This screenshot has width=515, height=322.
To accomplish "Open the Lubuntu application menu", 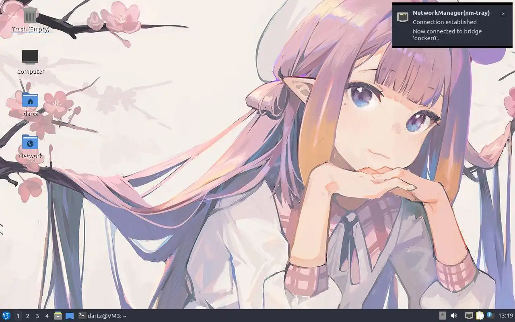I will tap(6, 316).
